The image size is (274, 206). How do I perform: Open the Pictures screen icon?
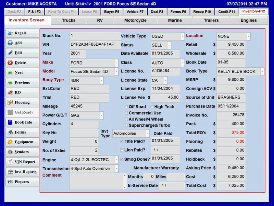click(21, 182)
